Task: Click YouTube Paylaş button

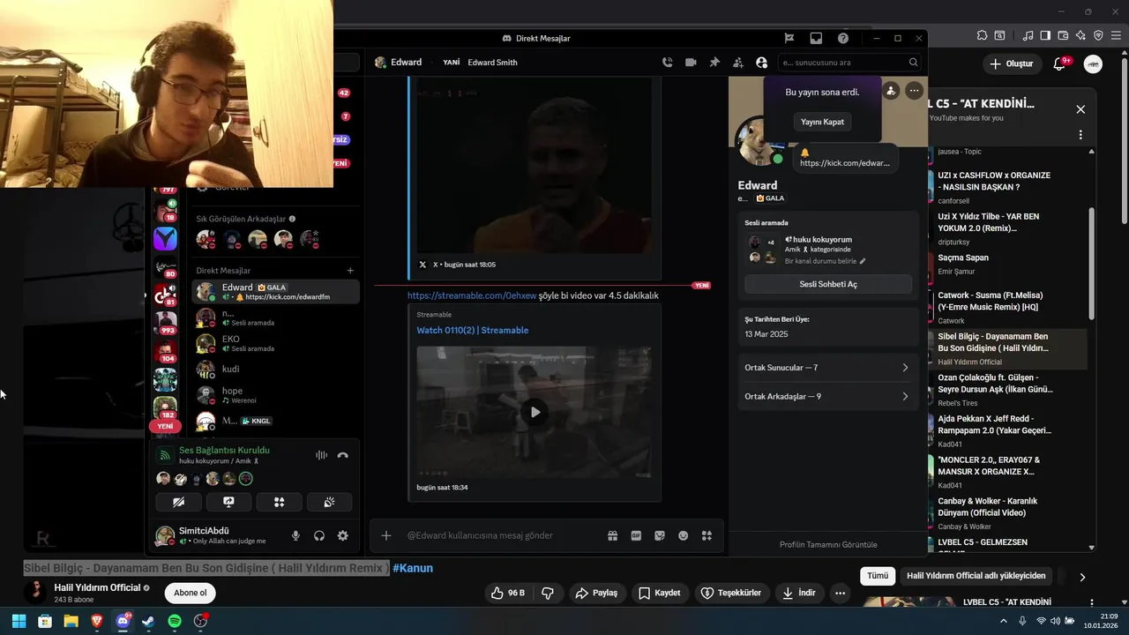Action: (596, 593)
